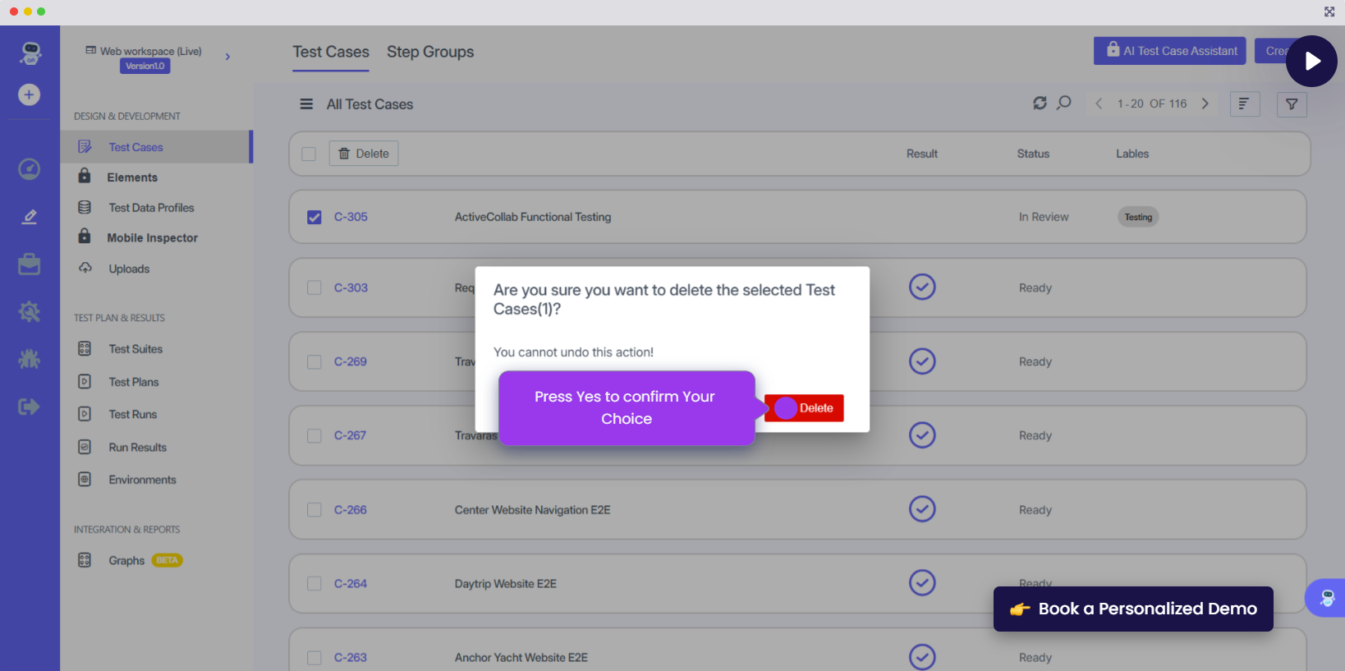Open the C-264 test case link
This screenshot has height=671, width=1345.
[351, 584]
